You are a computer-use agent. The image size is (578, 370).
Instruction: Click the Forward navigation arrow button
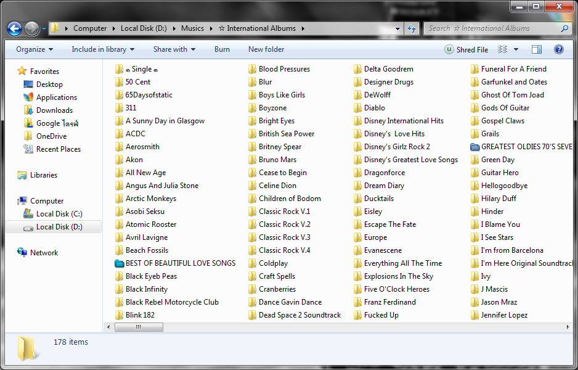coord(31,28)
